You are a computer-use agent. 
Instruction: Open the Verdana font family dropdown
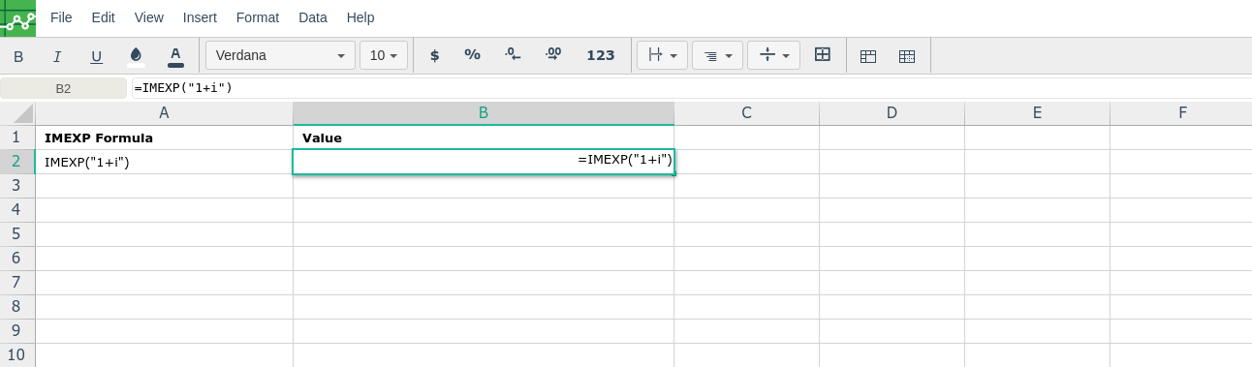280,55
